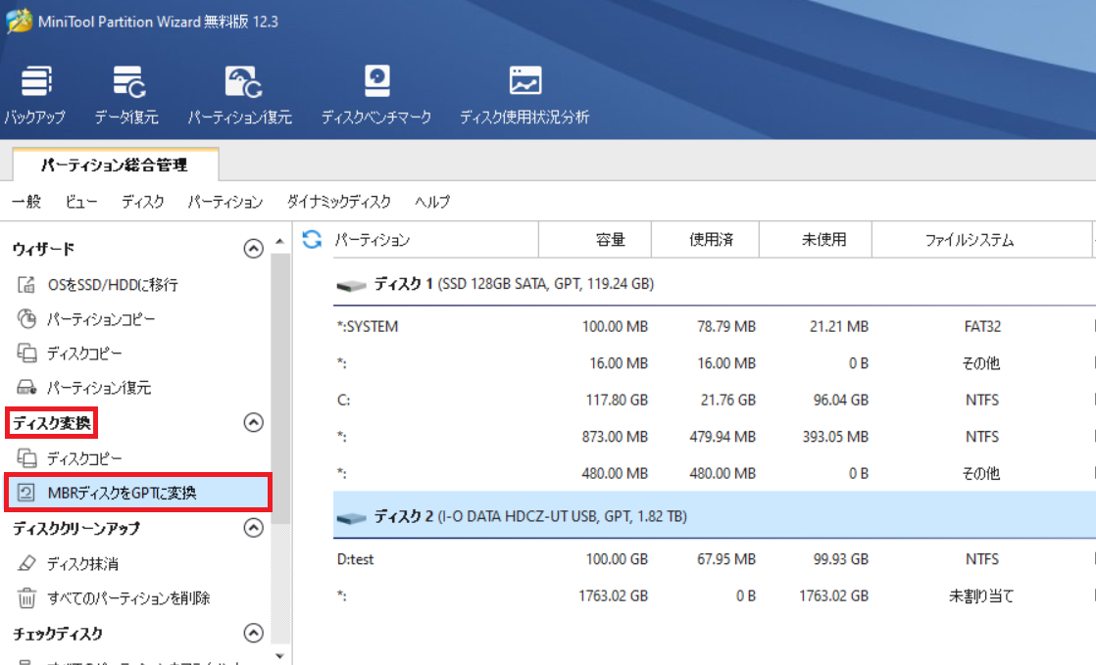Click the sidebar vertical scrollbar thumb
The width and height of the screenshot is (1096, 665).
[279, 388]
